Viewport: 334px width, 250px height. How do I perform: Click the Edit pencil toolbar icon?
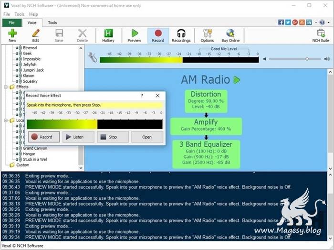[x=36, y=35]
